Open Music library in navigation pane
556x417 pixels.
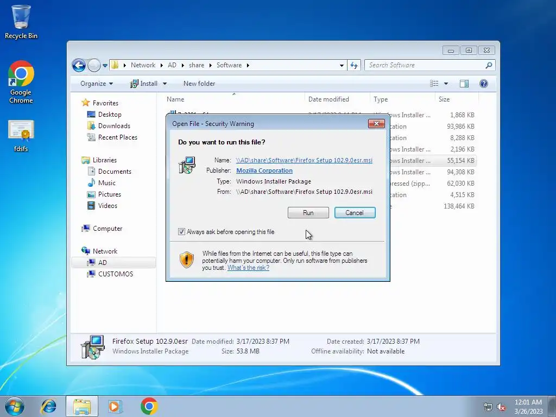coord(107,183)
